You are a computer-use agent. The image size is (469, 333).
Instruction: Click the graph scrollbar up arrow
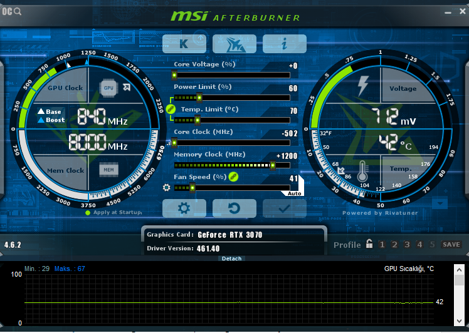(x=459, y=270)
